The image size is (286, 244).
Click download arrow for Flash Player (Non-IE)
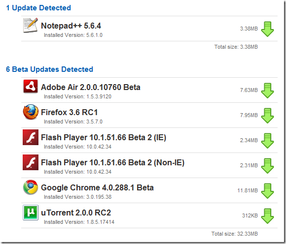tap(267, 166)
